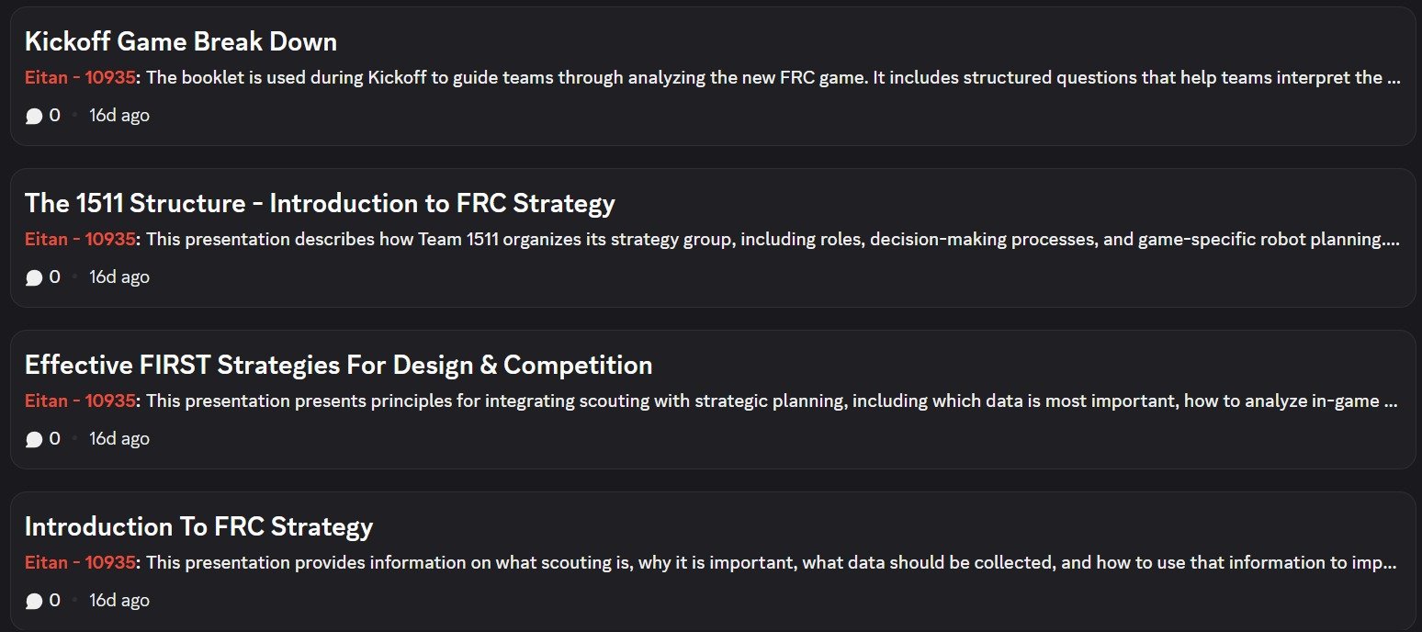Click the 16d ago timestamp on Introduction To FRC post
Image resolution: width=1422 pixels, height=632 pixels.
[119, 601]
